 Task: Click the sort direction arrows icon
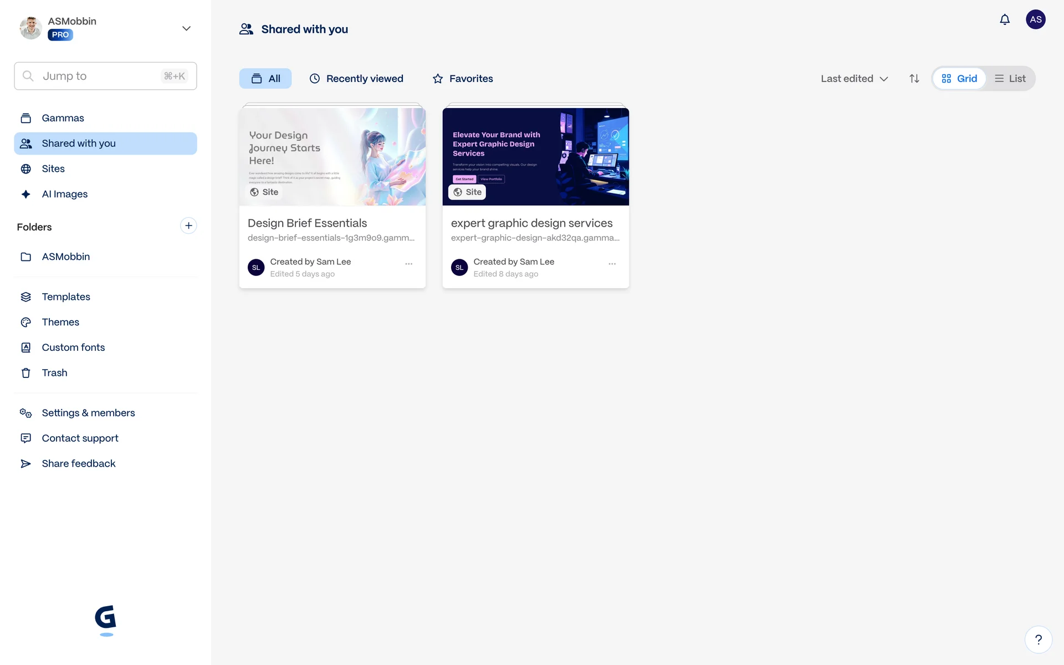tap(914, 79)
